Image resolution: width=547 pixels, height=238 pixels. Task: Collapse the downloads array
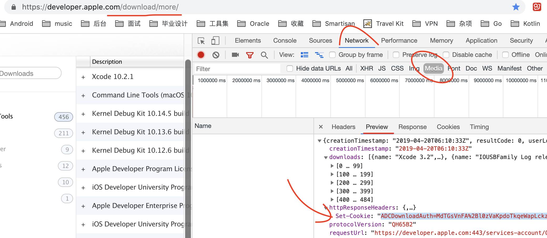(326, 157)
